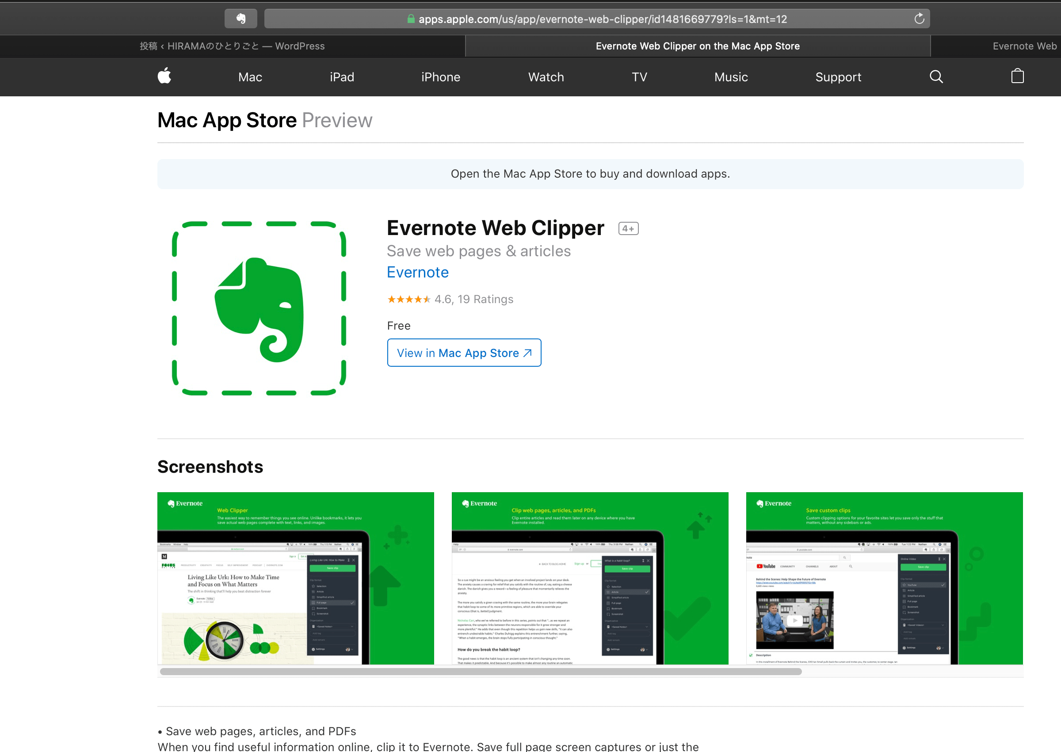Image resolution: width=1061 pixels, height=752 pixels.
Task: Click the lock icon in address bar
Action: [x=411, y=19]
